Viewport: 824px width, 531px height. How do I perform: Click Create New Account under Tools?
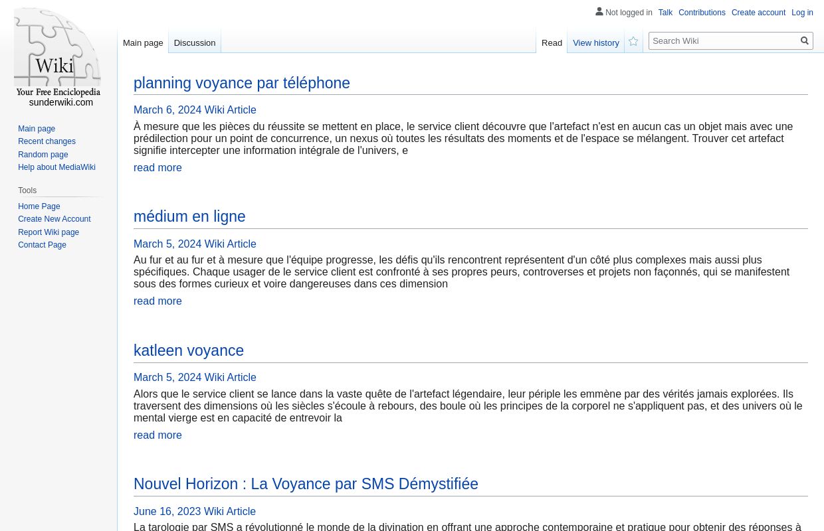[54, 219]
